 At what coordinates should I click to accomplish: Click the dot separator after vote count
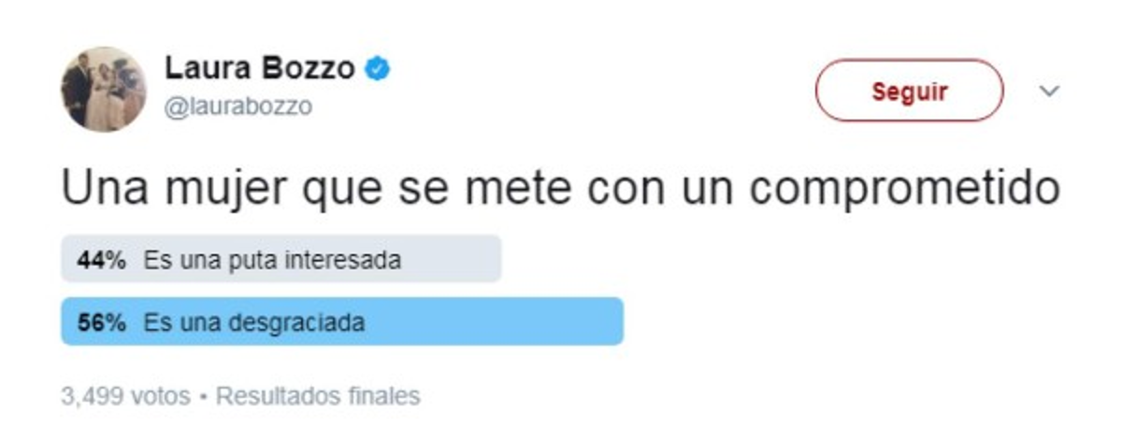click(x=203, y=396)
